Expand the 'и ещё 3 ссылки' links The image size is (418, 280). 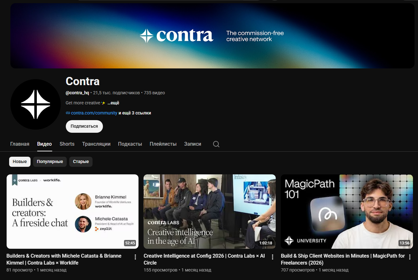135,113
